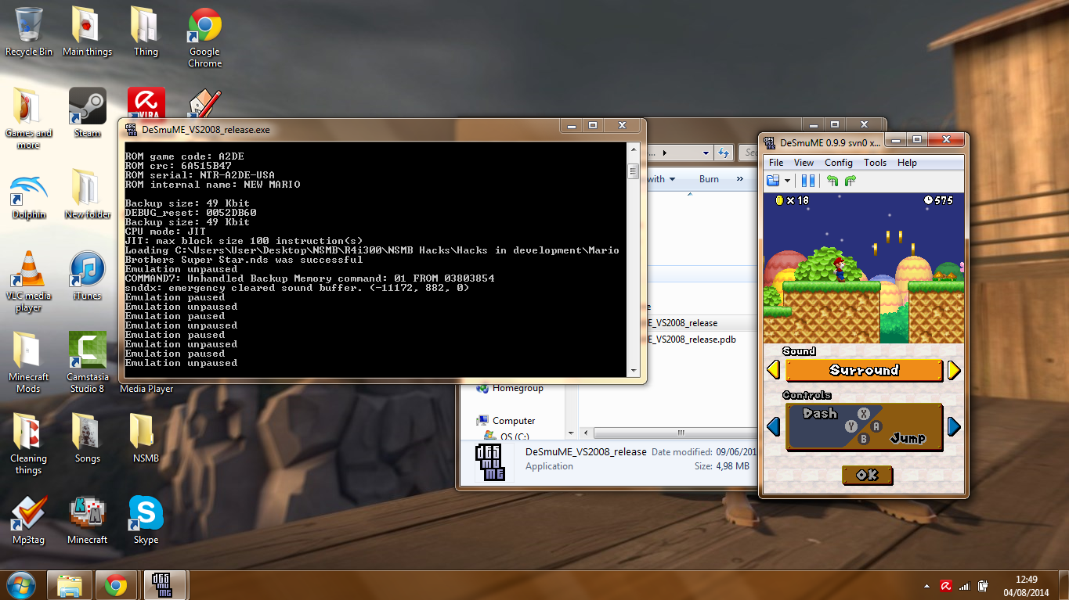Screen dimensions: 1069x600
Task: Open the DeSmuME Help menu
Action: point(907,163)
